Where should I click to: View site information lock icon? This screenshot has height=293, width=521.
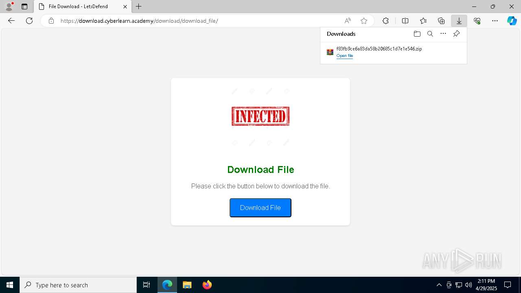(51, 21)
